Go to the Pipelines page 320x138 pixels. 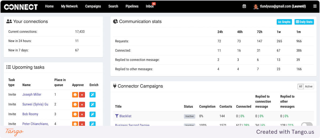(132, 6)
